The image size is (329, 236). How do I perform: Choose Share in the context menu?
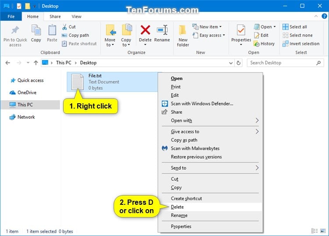(210, 112)
